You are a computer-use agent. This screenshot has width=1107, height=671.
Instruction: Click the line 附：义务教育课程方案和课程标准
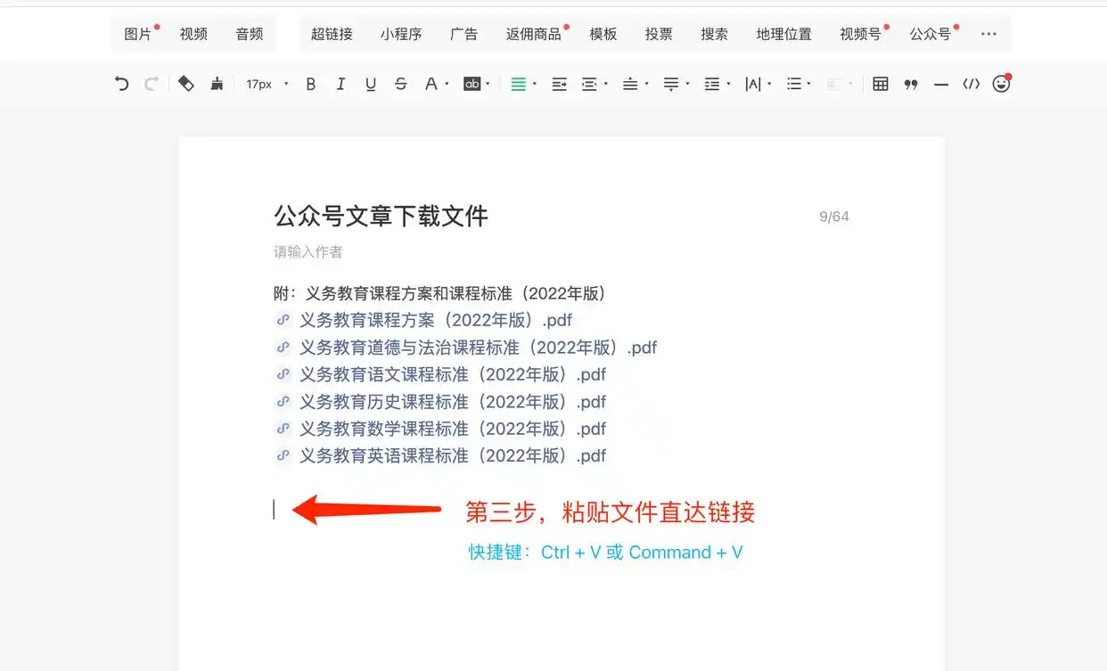(x=439, y=293)
